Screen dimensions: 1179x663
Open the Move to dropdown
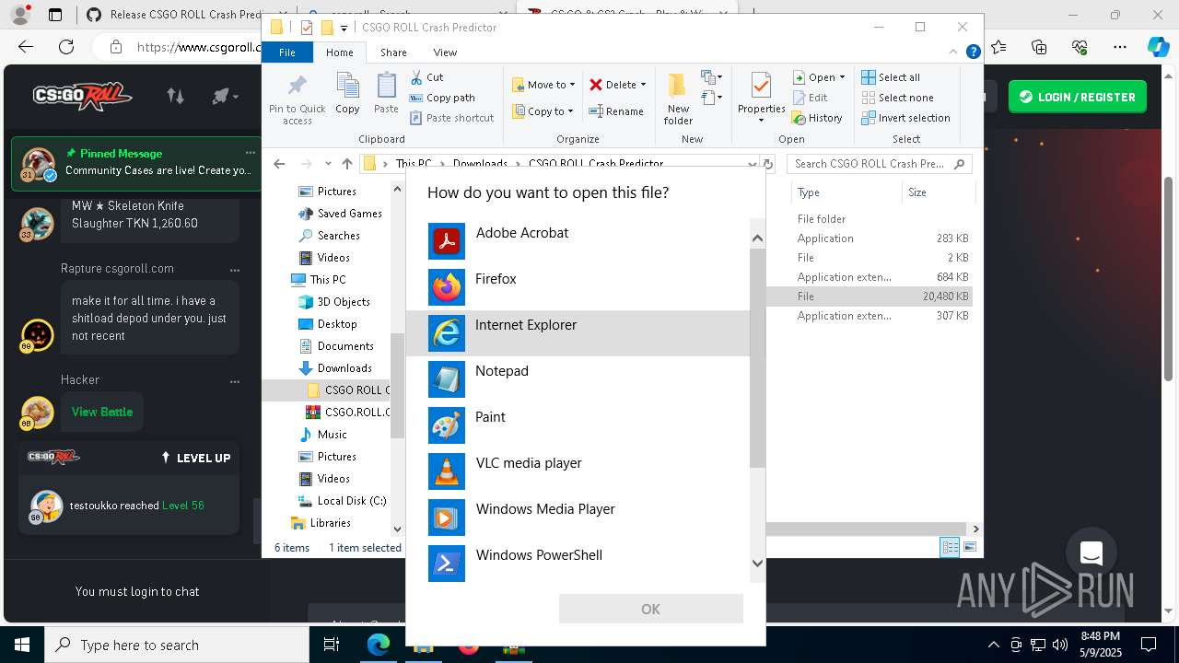pos(543,85)
